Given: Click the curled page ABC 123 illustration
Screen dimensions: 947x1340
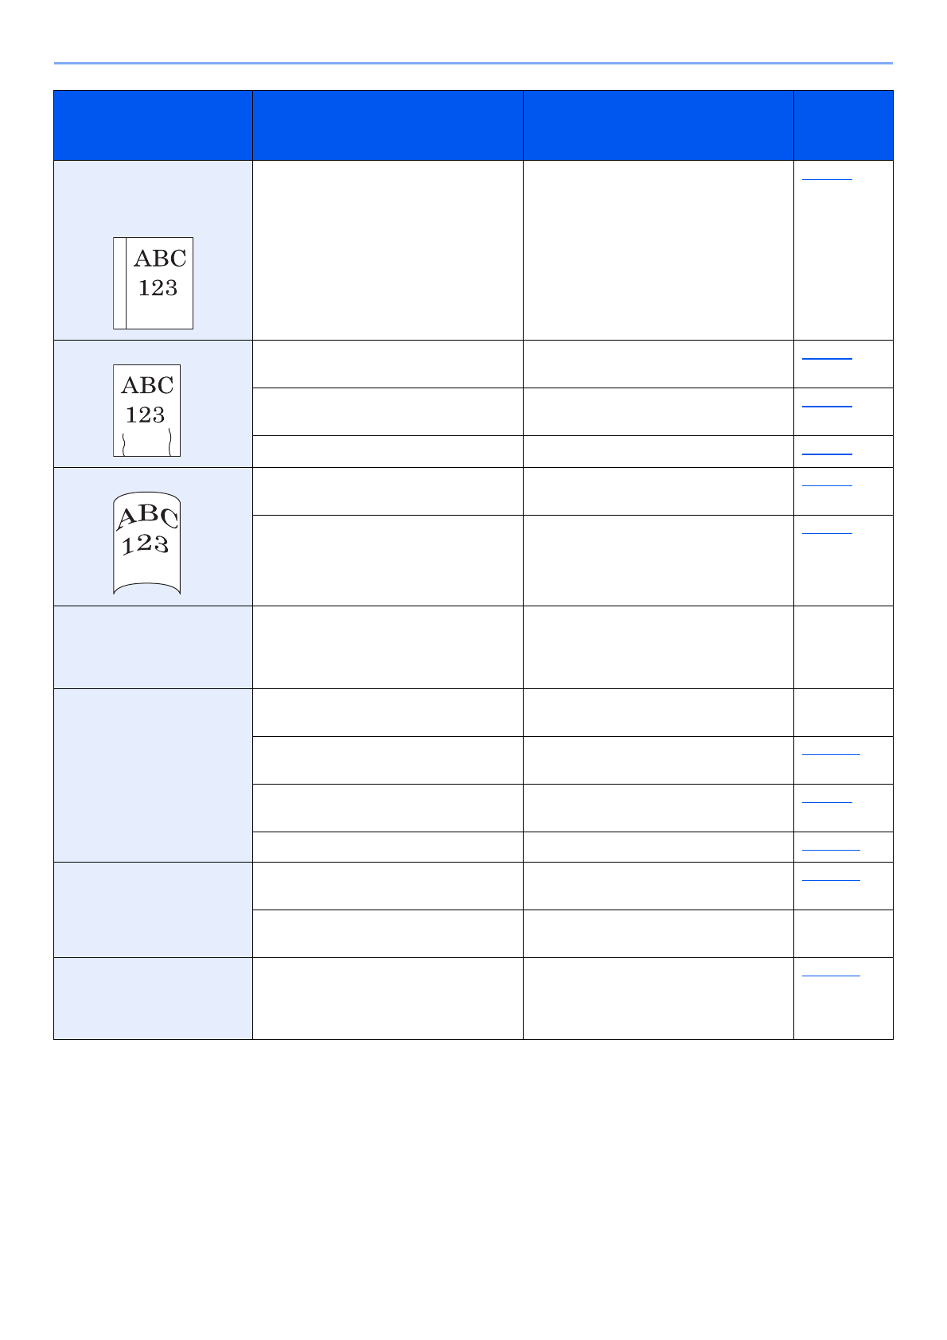Looking at the screenshot, I should (146, 543).
